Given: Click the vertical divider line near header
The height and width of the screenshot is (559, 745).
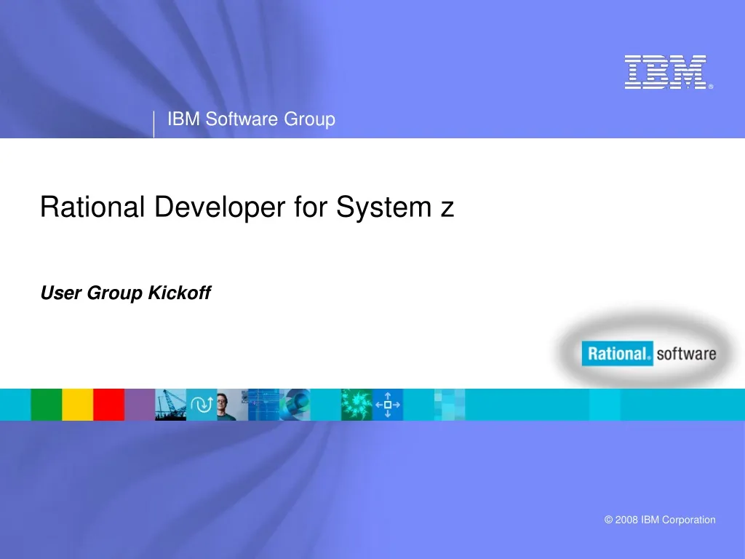Looking at the screenshot, I should 155,122.
